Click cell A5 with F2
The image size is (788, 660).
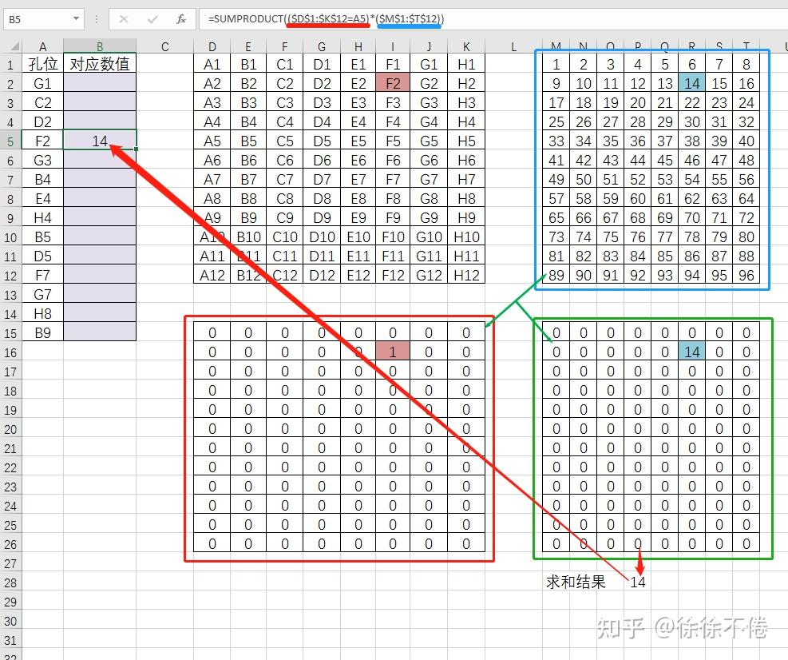pyautogui.click(x=43, y=141)
